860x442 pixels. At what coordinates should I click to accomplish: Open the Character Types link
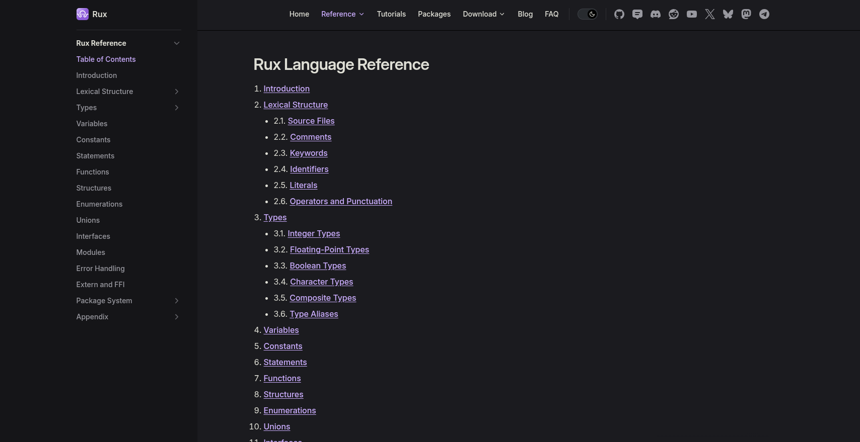tap(322, 282)
